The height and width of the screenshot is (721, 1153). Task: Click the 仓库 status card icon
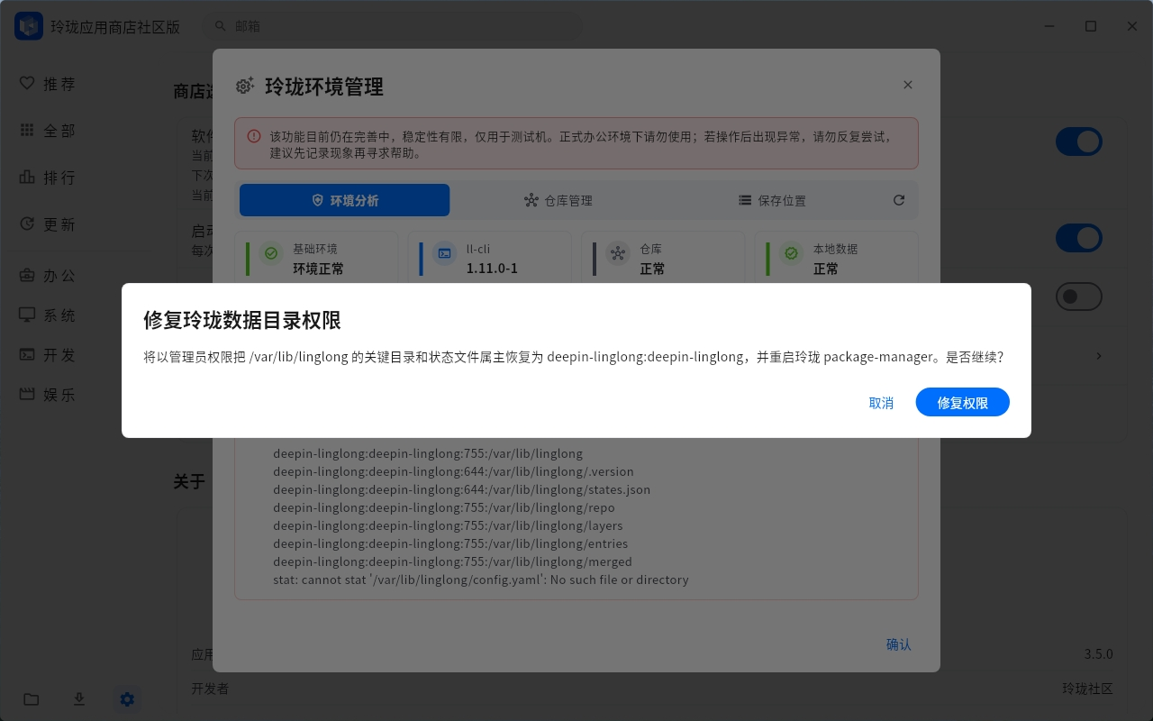618,254
